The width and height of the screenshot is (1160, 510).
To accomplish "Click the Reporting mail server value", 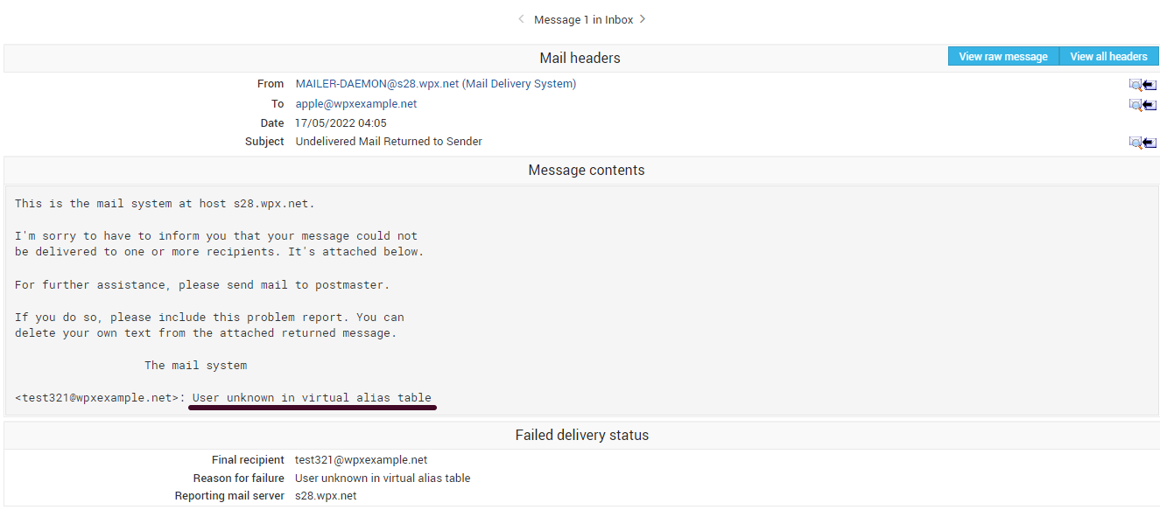I will [x=326, y=496].
